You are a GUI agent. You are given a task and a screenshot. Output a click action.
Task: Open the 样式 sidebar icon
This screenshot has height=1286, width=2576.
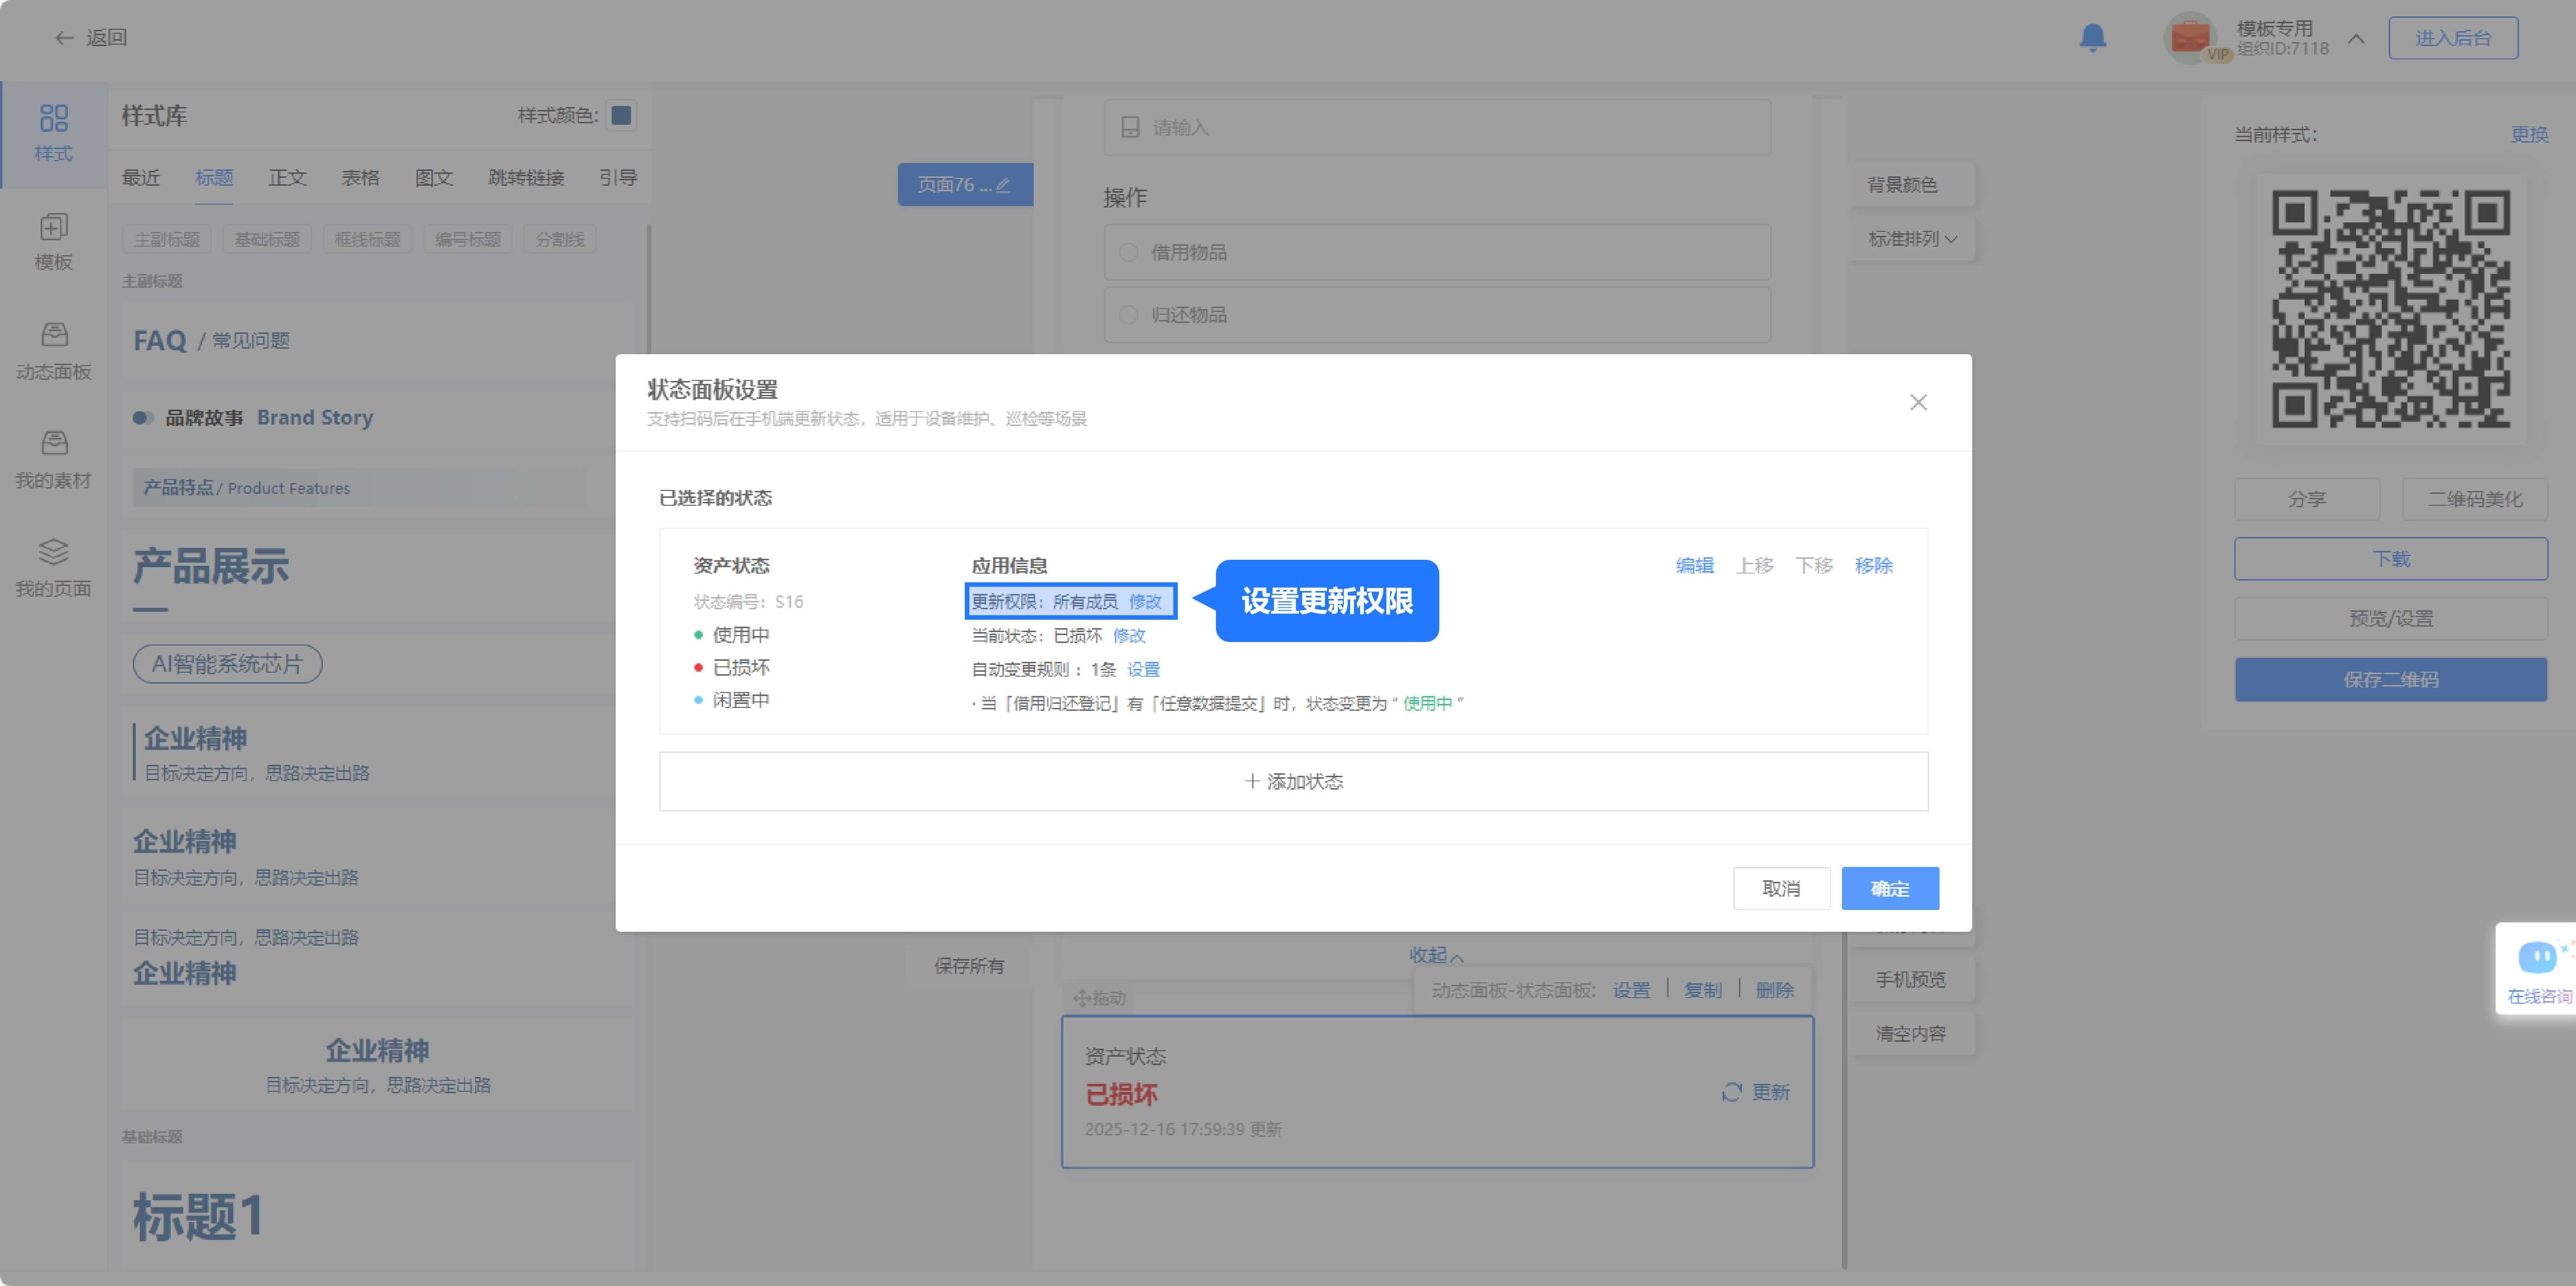(54, 119)
